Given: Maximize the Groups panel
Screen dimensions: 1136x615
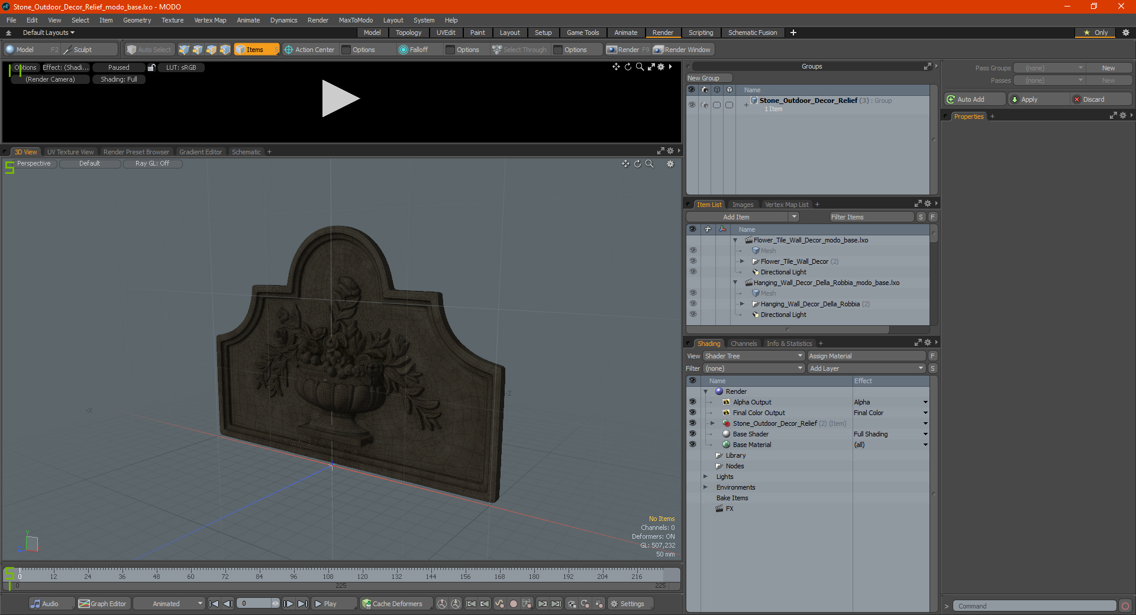Looking at the screenshot, I should [x=928, y=66].
